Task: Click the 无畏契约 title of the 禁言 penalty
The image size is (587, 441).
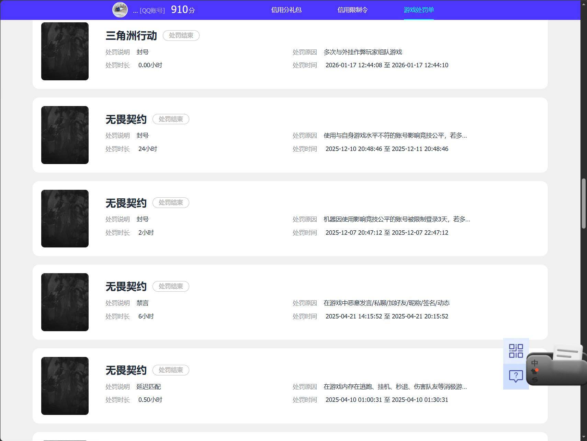Action: [126, 286]
